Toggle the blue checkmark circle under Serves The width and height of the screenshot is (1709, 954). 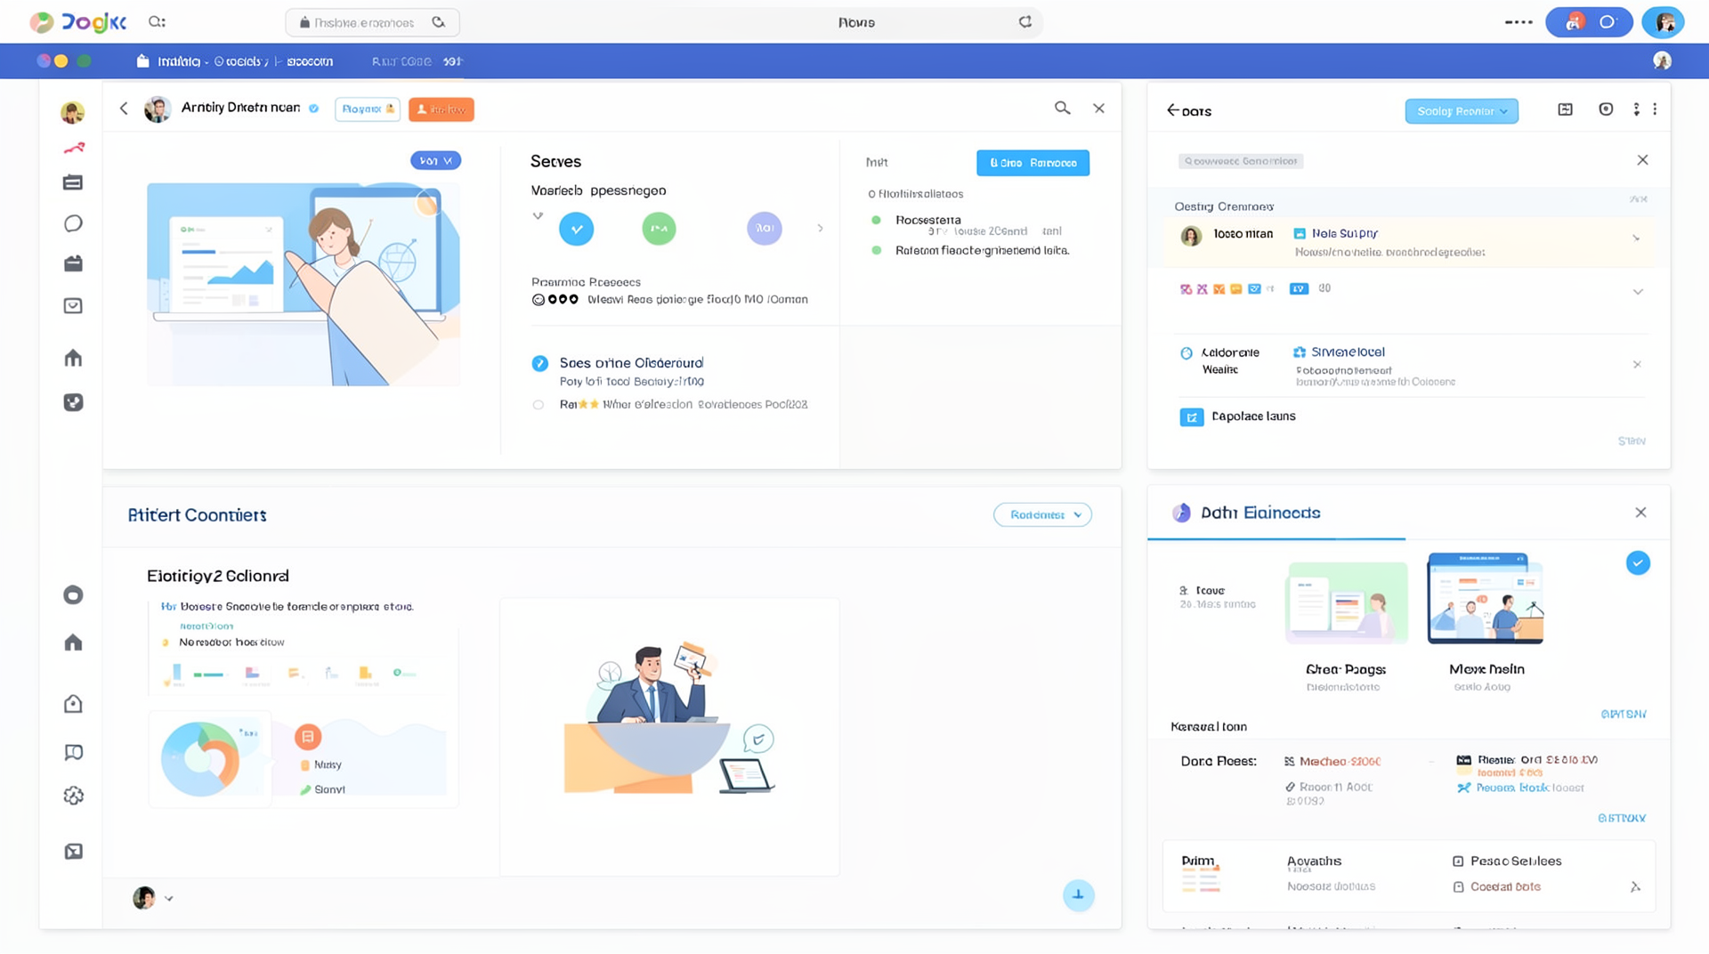(x=576, y=229)
